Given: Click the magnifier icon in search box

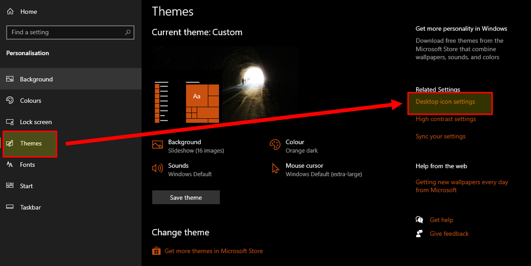Looking at the screenshot, I should 128,32.
